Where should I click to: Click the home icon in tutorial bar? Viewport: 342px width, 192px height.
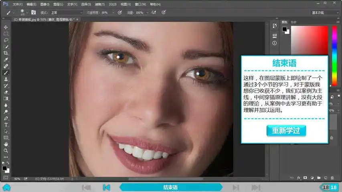6,187
